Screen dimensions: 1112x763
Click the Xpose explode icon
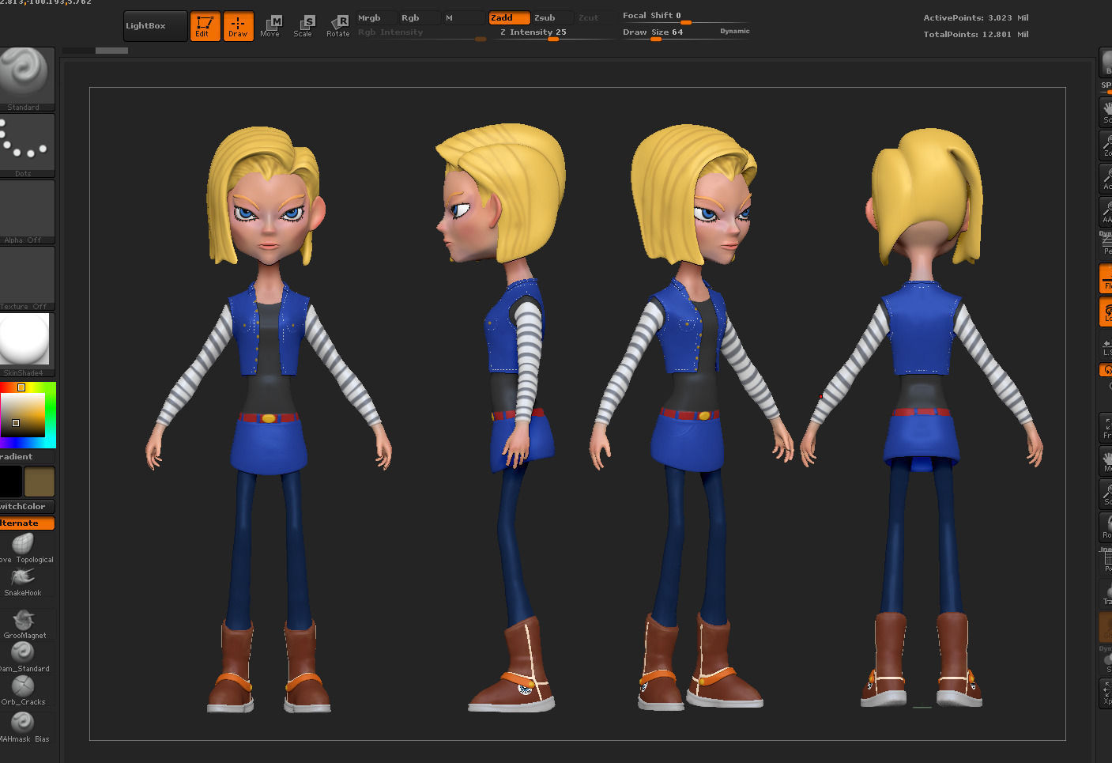click(x=1106, y=693)
